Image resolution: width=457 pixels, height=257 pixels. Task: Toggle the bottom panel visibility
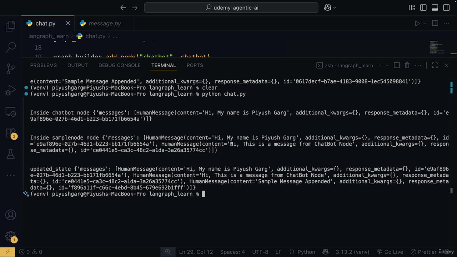(435, 7)
